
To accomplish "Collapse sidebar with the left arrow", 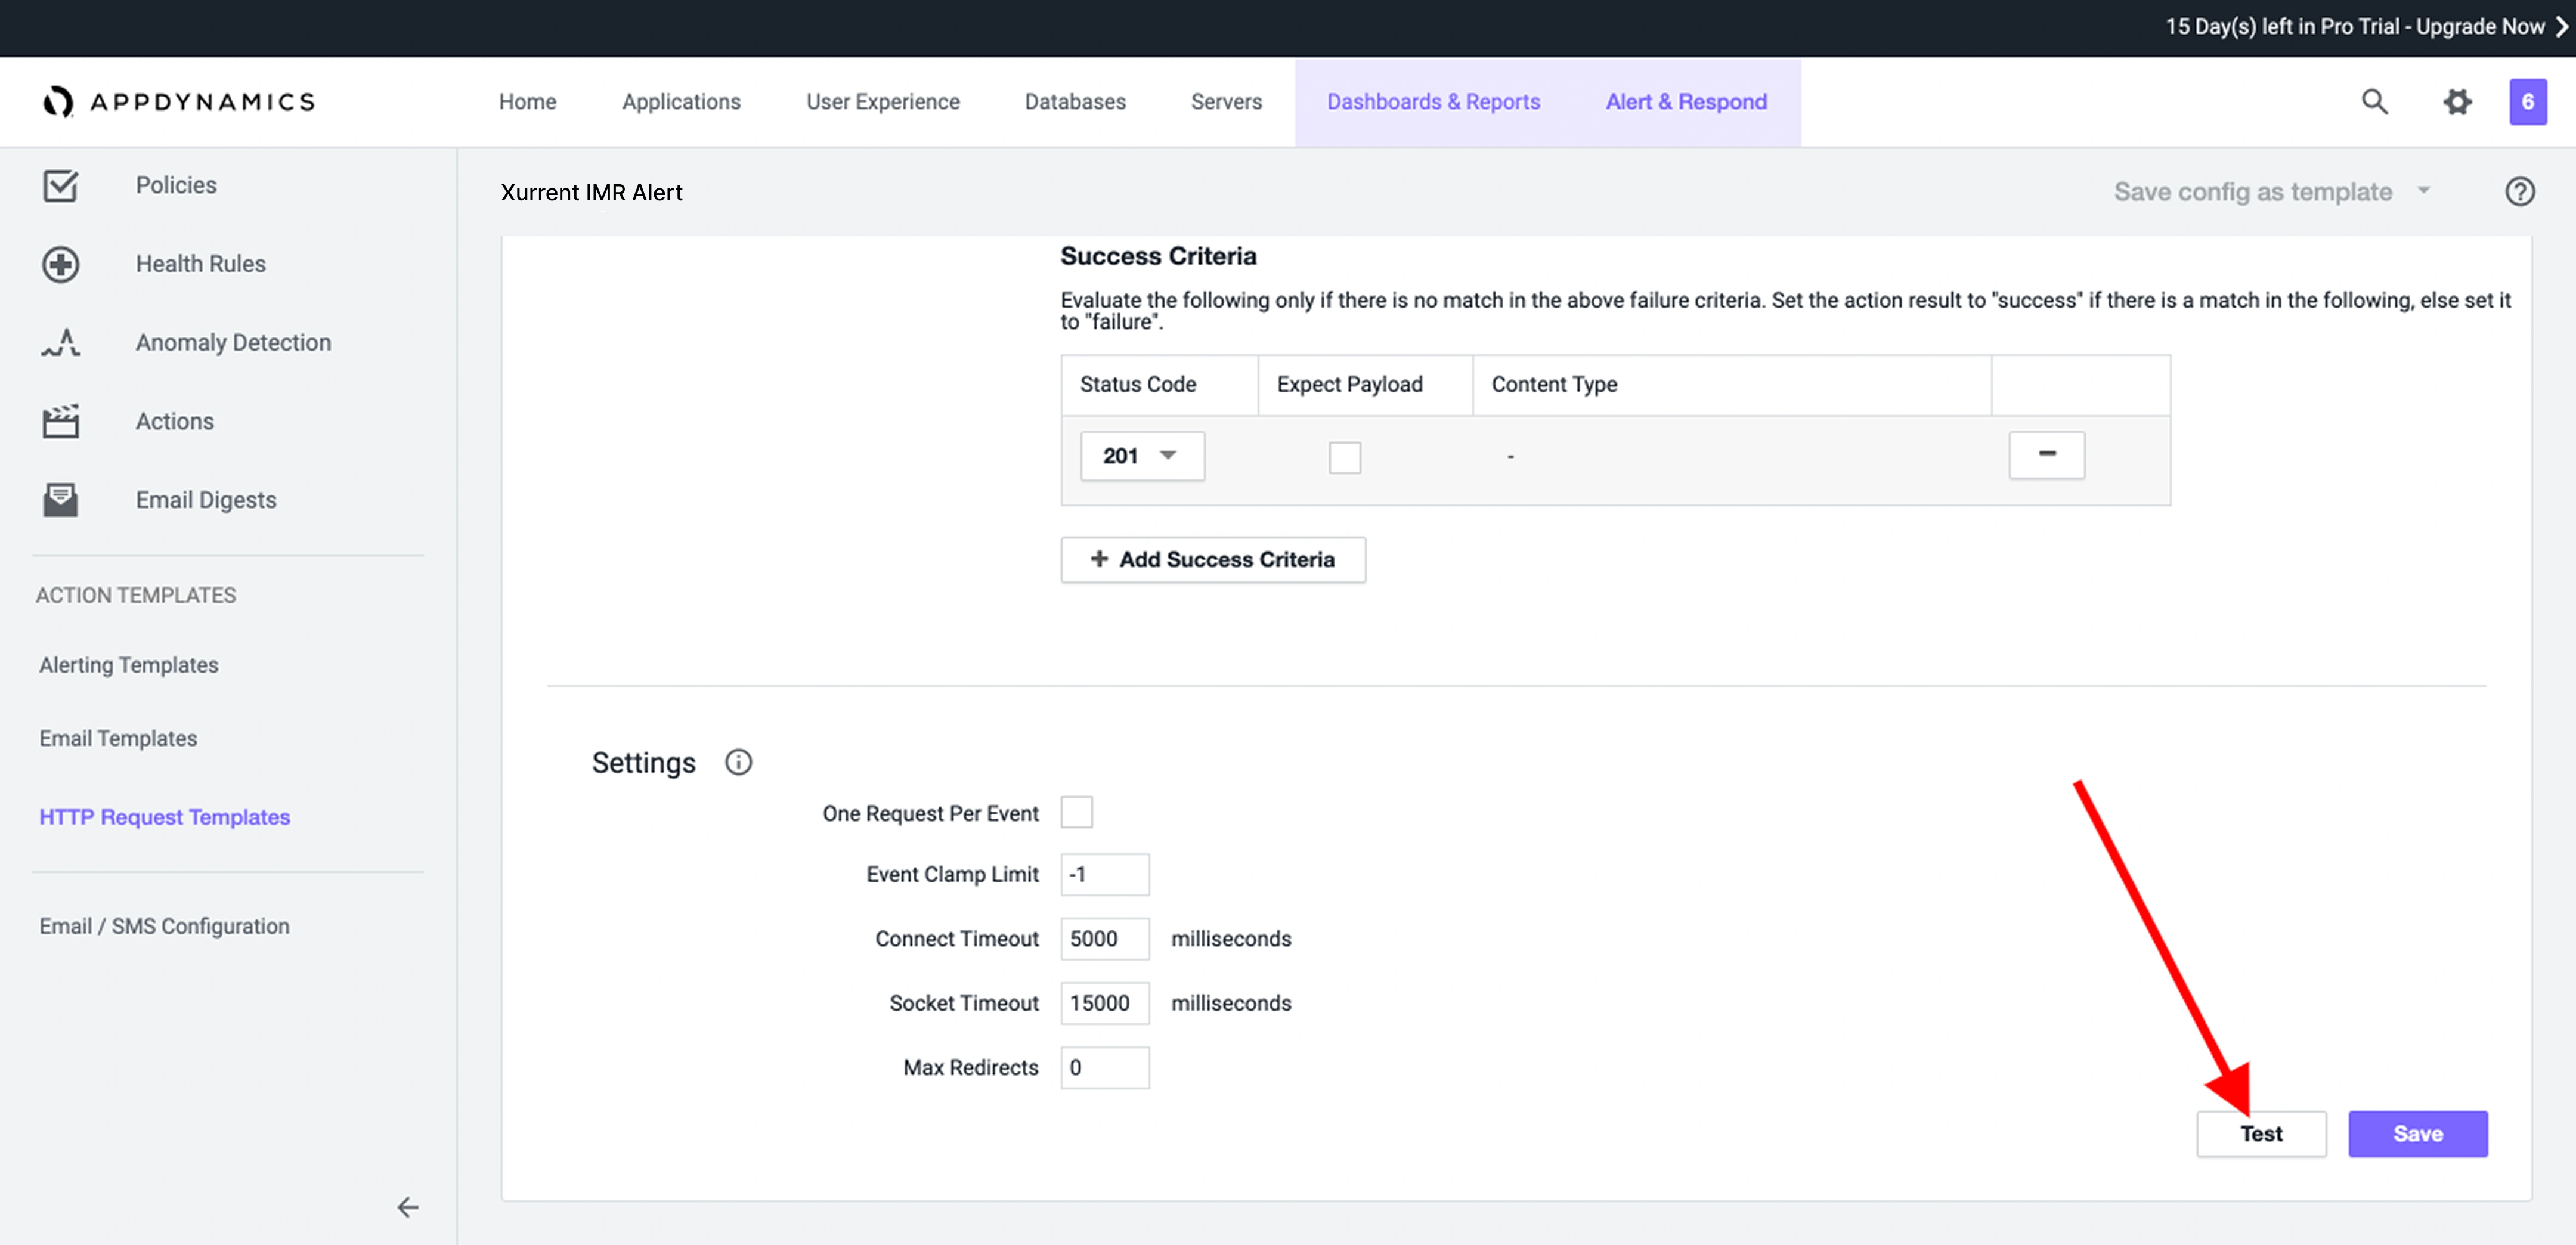I will tap(407, 1207).
